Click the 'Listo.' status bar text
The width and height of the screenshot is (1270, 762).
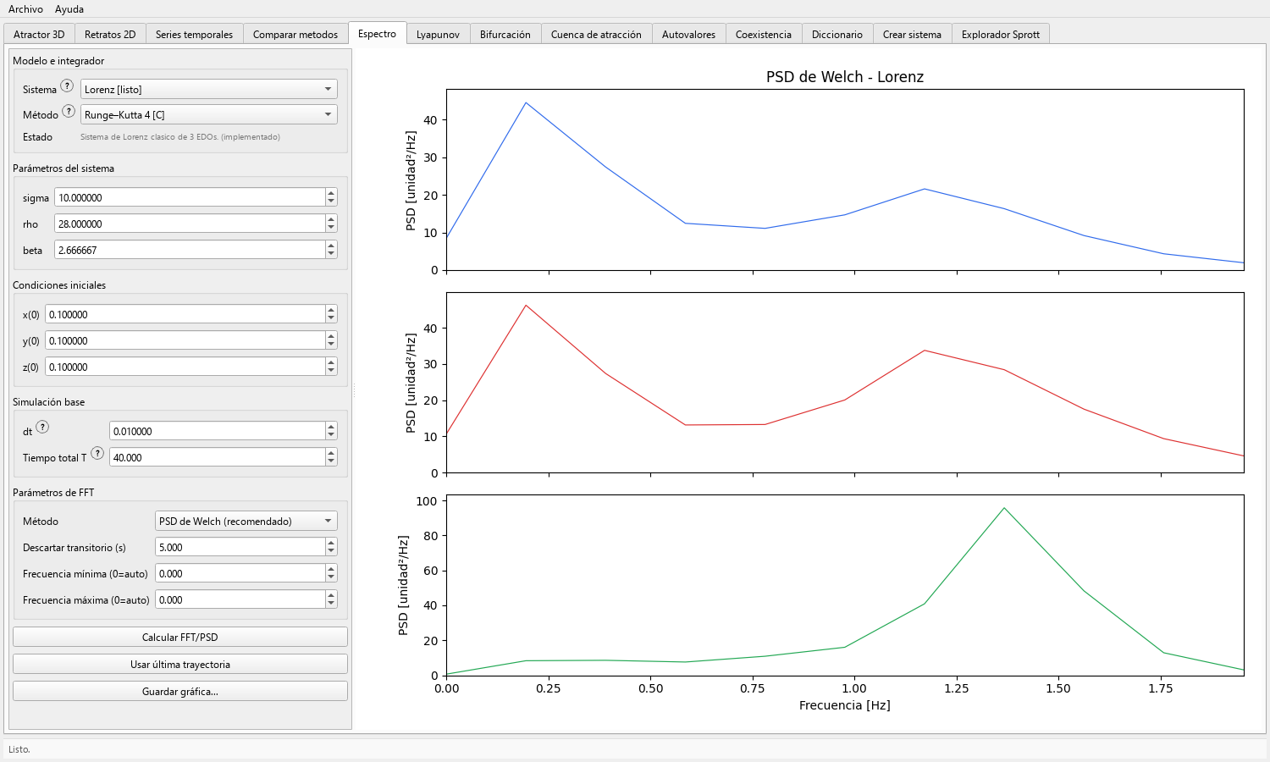click(19, 749)
